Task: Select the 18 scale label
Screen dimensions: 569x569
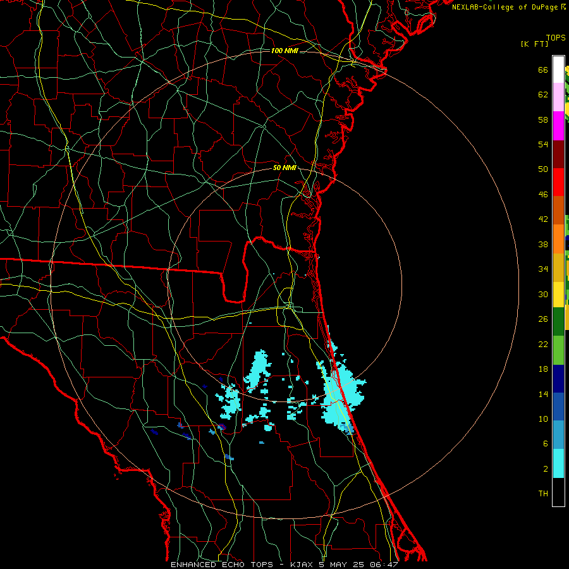Action: tap(543, 369)
